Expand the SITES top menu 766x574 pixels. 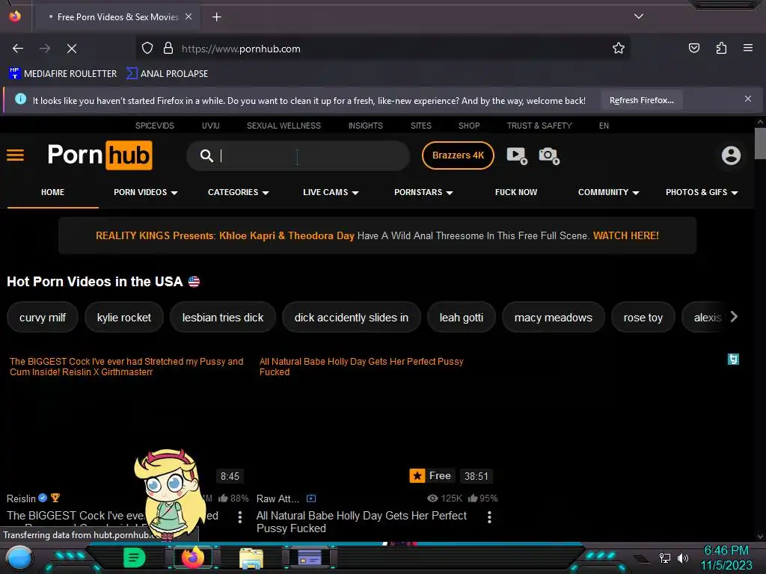pyautogui.click(x=420, y=126)
